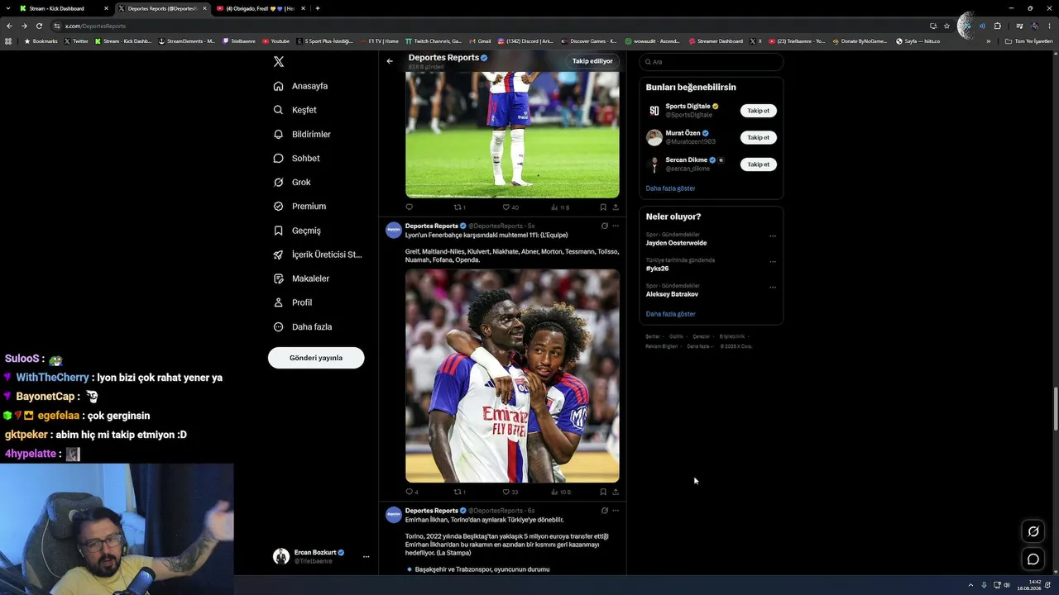1059x595 pixels.
Task: View analytics of the Lyon lineup post
Action: tap(560, 492)
